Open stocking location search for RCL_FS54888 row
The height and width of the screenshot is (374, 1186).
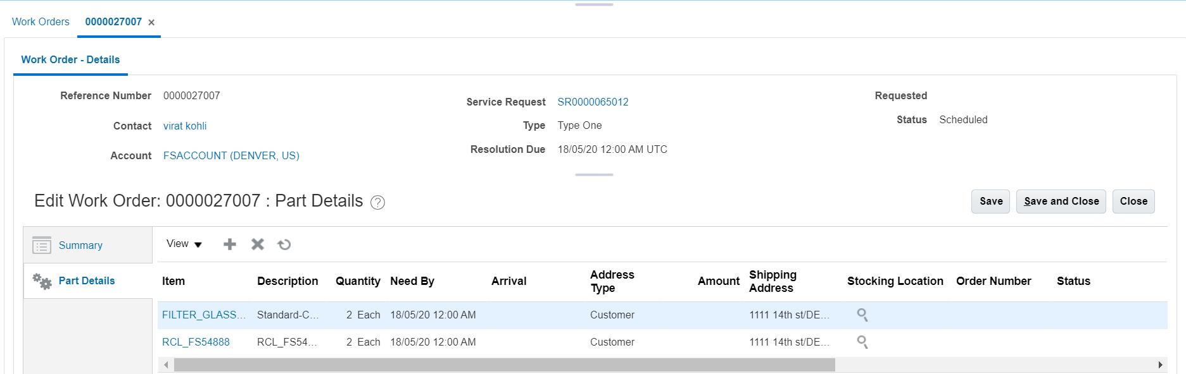862,342
